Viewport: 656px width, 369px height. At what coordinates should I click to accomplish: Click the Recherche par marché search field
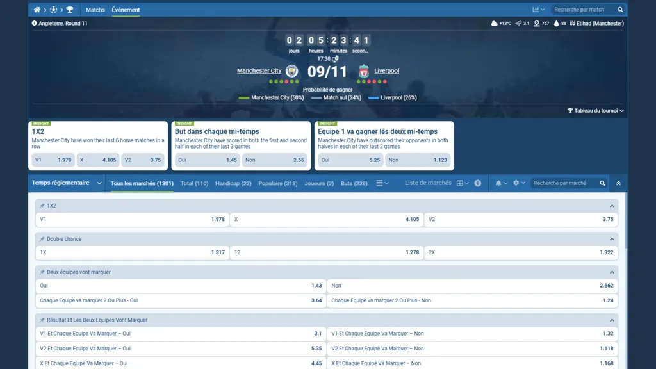(564, 183)
